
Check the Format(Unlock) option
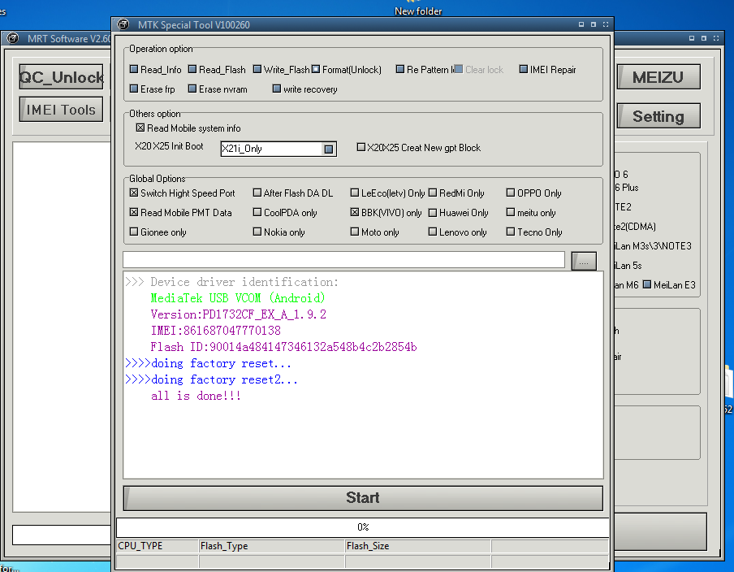pyautogui.click(x=316, y=69)
